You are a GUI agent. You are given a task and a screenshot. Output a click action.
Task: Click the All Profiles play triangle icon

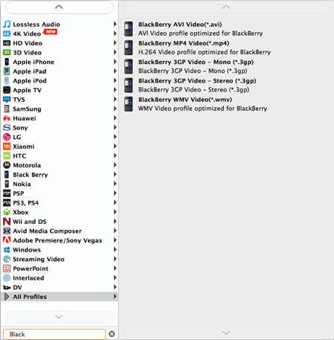point(7,297)
